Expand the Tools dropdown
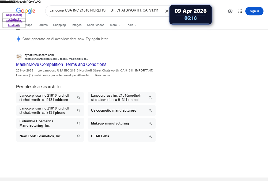This screenshot has width=271, height=181. pos(131,25)
